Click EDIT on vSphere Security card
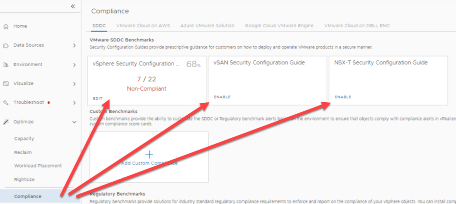This screenshot has height=204, width=456. (x=98, y=99)
